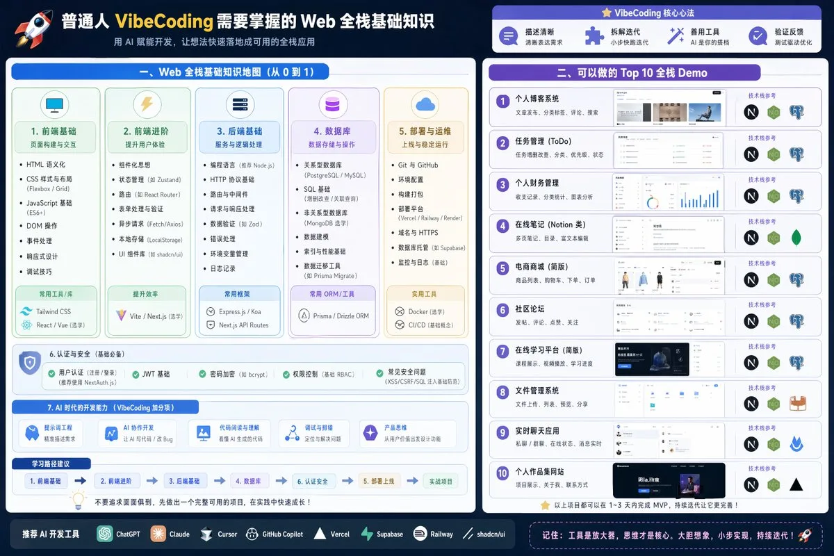Select the 2. 前端进阶 learning path step
This screenshot has height=556, width=834.
point(117,481)
